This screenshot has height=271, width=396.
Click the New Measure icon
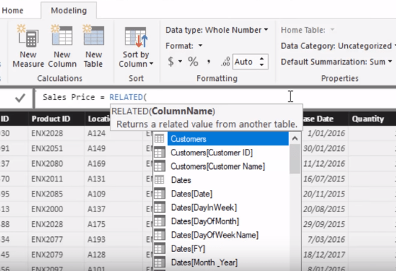(x=28, y=35)
